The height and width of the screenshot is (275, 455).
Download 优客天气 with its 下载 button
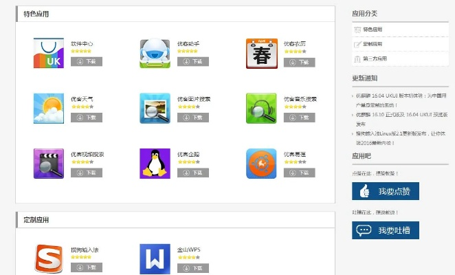click(87, 118)
